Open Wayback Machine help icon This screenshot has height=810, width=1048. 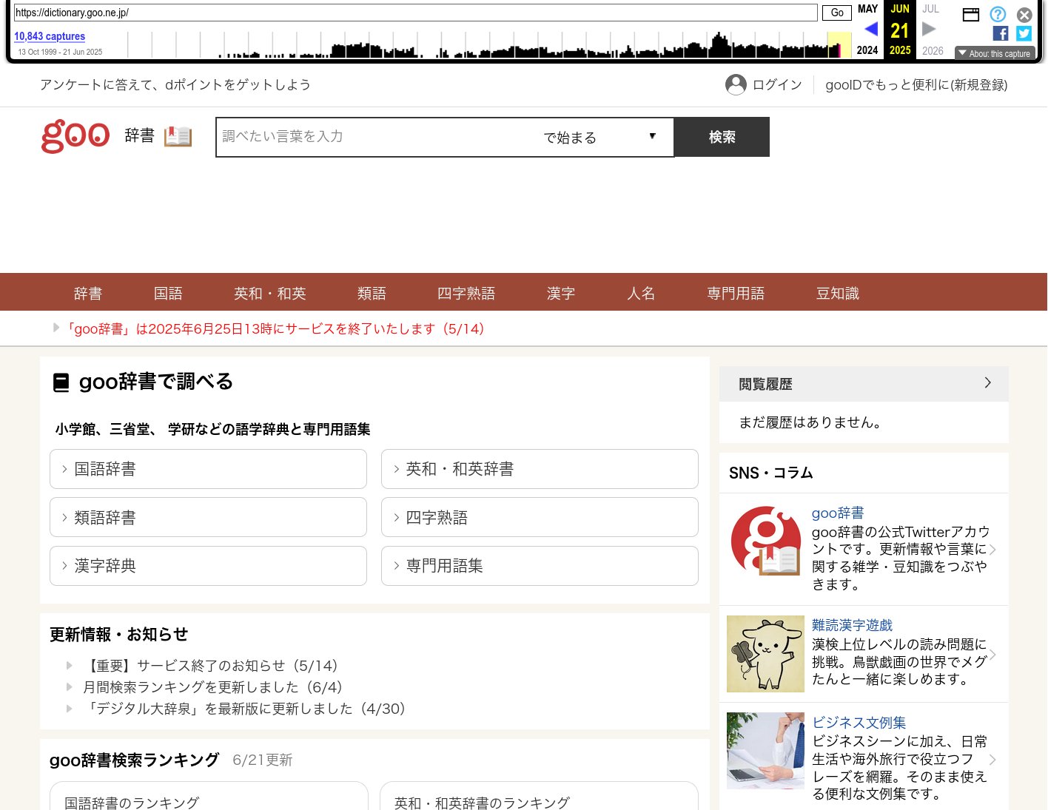point(998,14)
